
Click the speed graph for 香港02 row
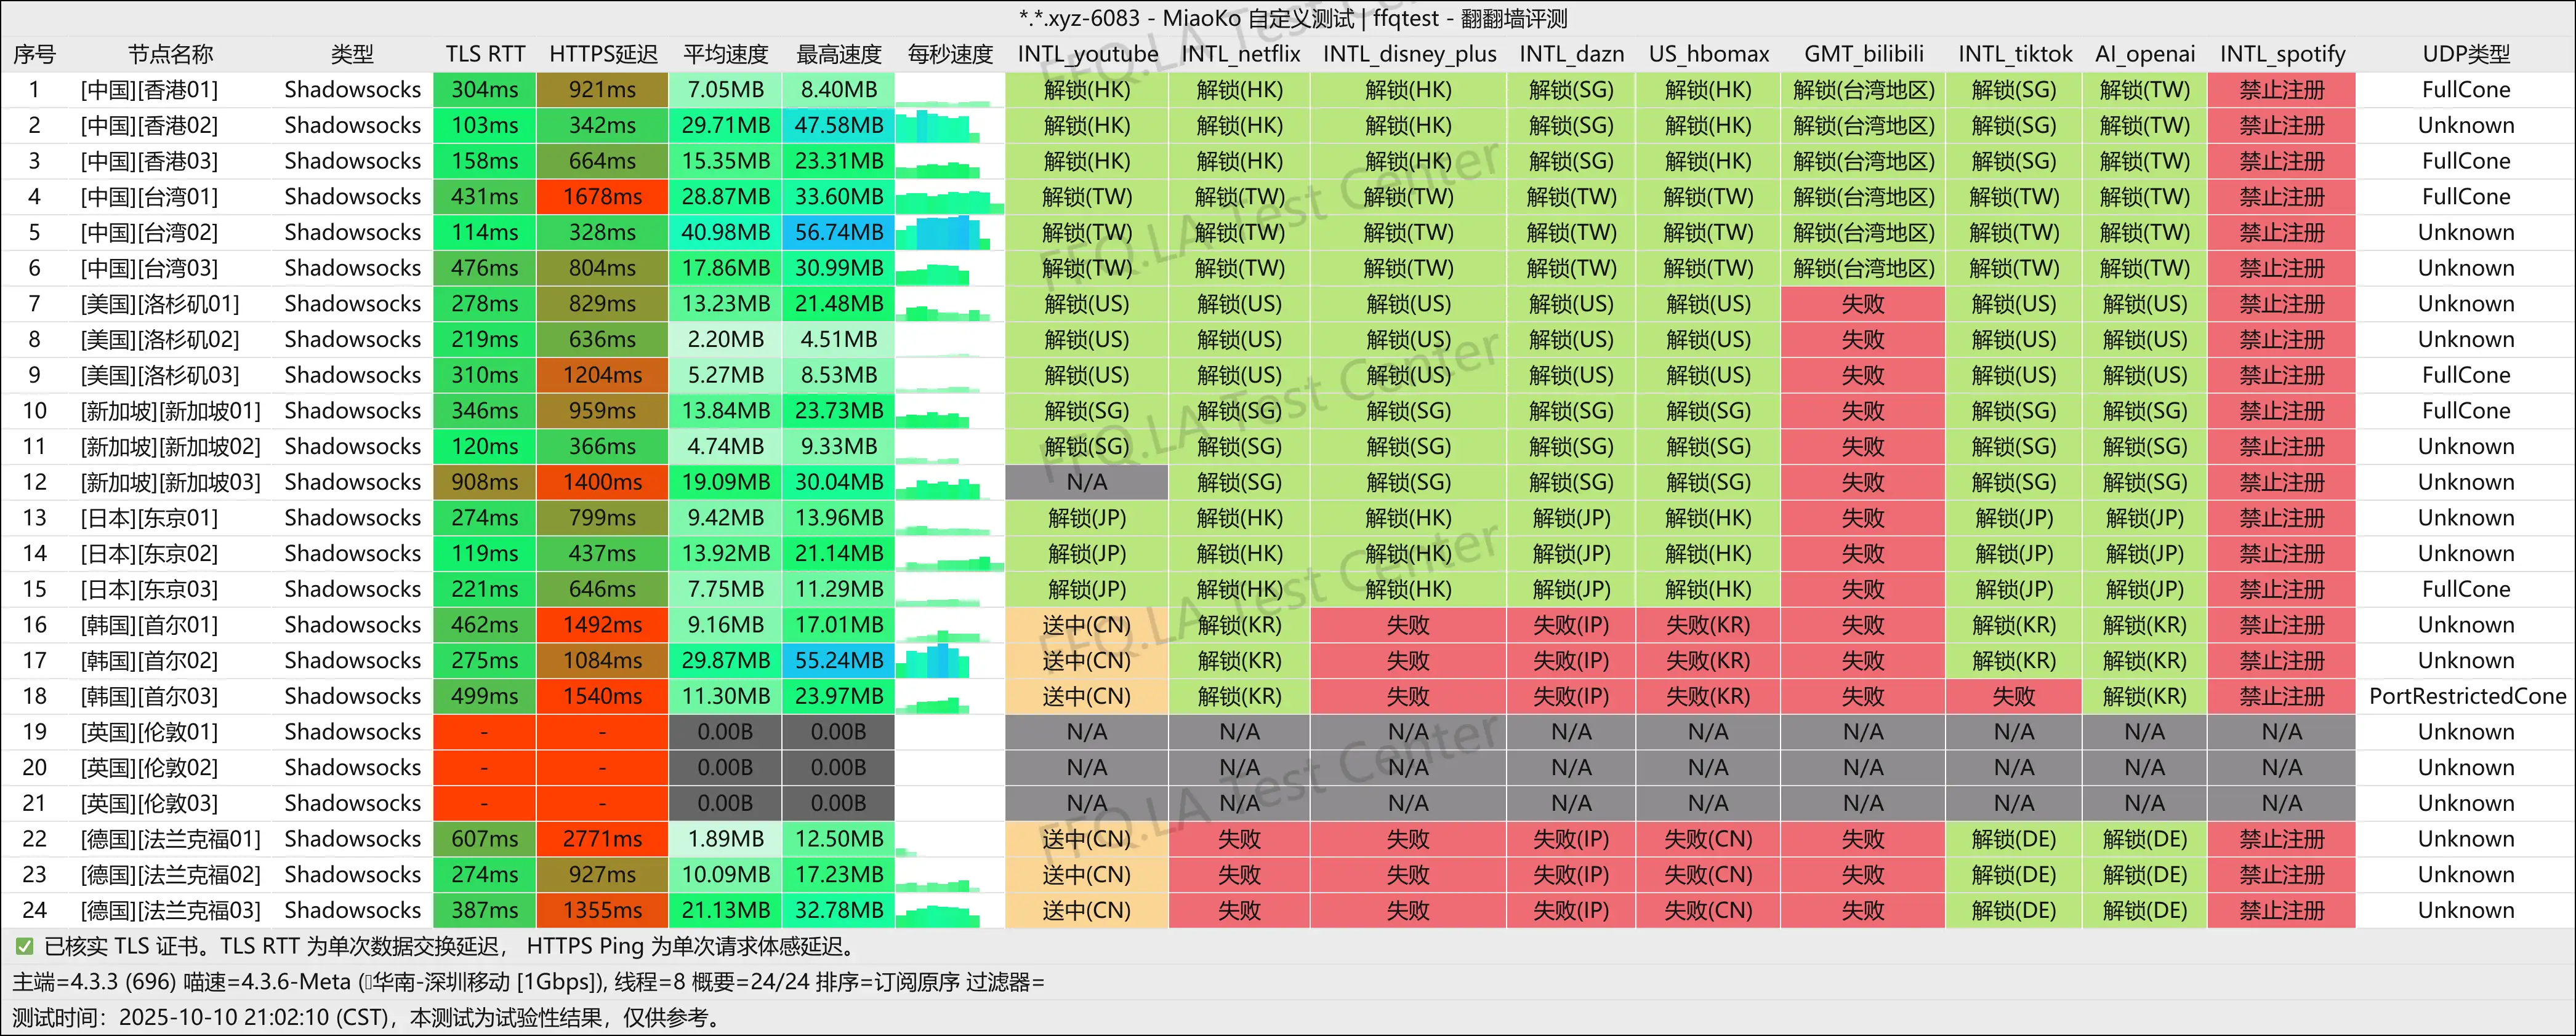pos(936,126)
